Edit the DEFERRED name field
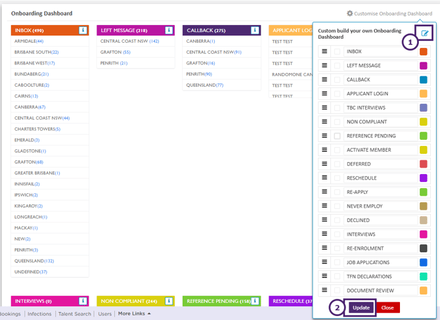Screen dimensions: 440x320 click(x=380, y=164)
